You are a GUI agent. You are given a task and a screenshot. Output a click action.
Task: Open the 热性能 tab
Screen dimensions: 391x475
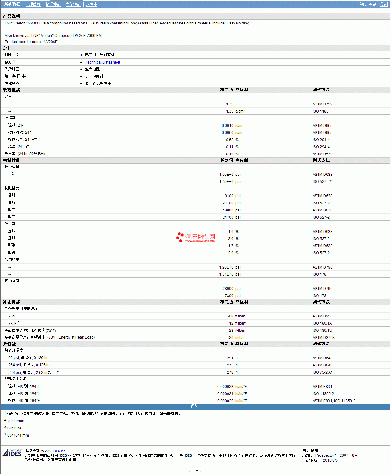[x=91, y=4]
